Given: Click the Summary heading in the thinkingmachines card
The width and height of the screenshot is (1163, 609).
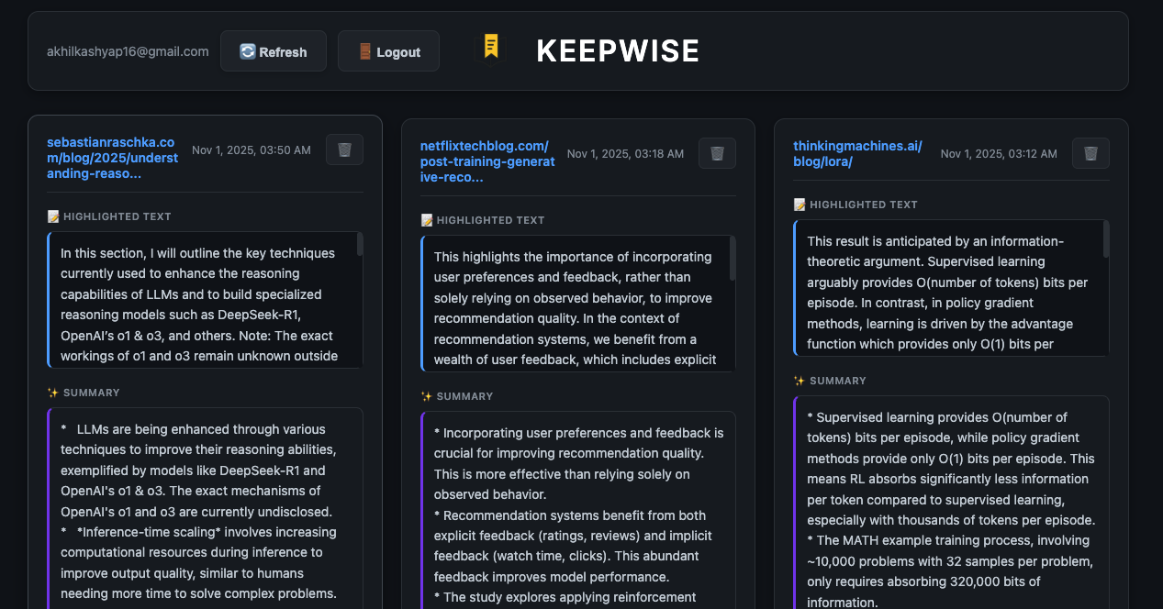Looking at the screenshot, I should click(830, 381).
